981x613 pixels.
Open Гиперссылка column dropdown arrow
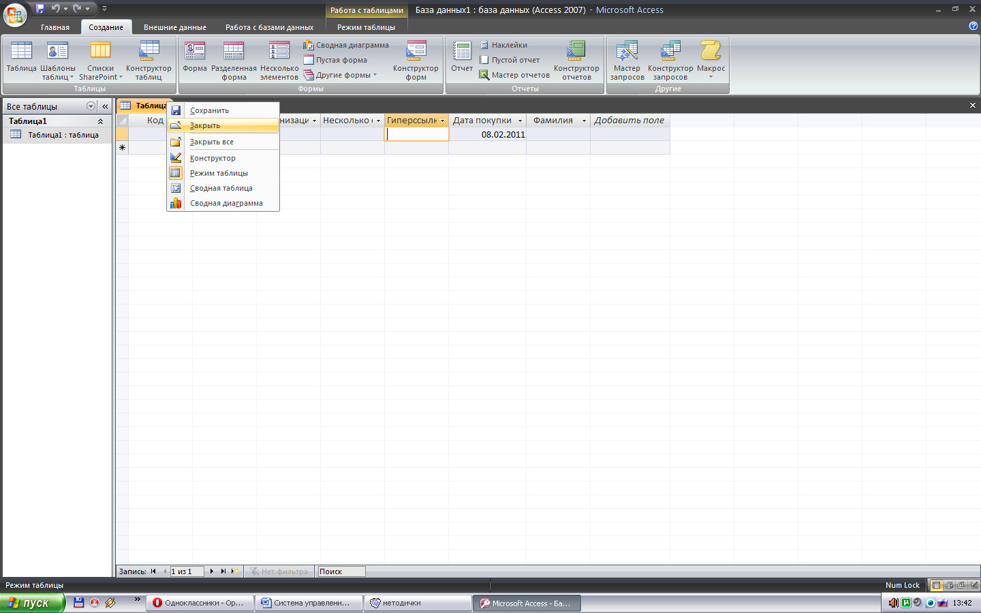click(x=442, y=121)
